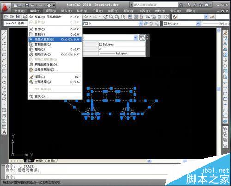Expand the text style dropdown
The height and width of the screenshot is (186, 231).
tap(206, 17)
